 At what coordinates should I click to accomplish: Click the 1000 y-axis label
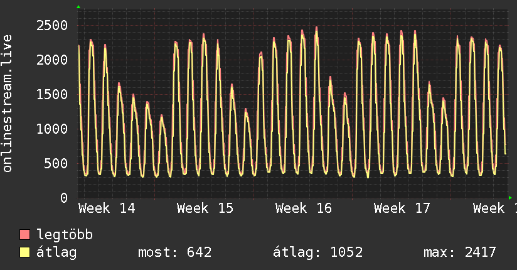tap(52, 129)
